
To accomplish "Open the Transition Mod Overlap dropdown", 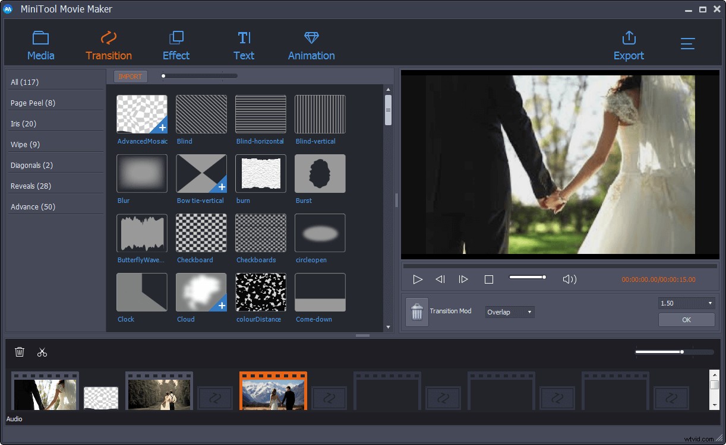I will pos(509,311).
